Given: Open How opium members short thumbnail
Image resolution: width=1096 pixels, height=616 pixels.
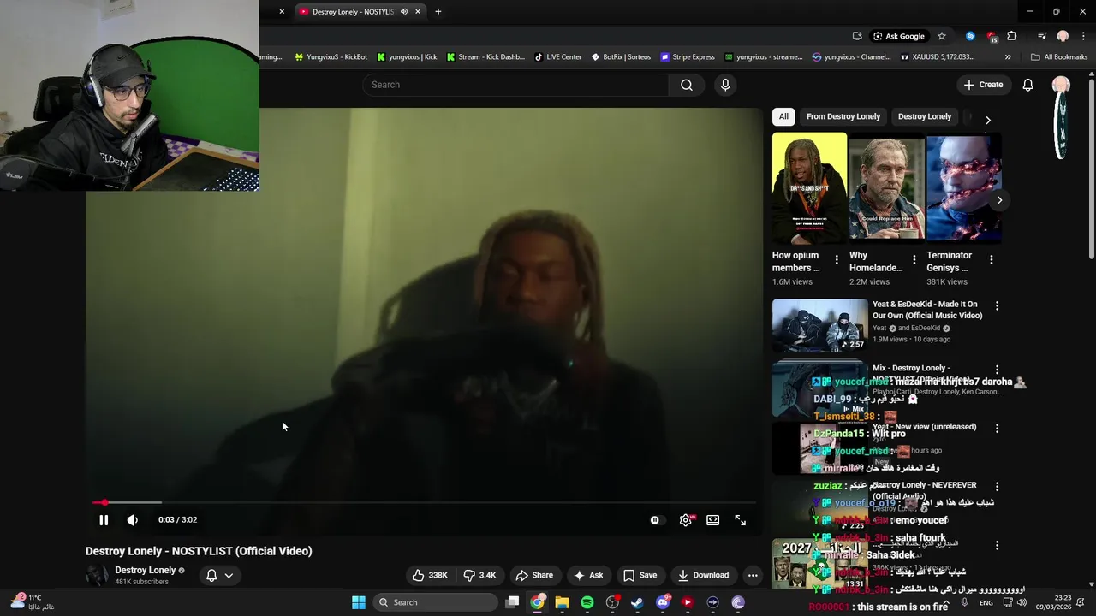Looking at the screenshot, I should 809,187.
